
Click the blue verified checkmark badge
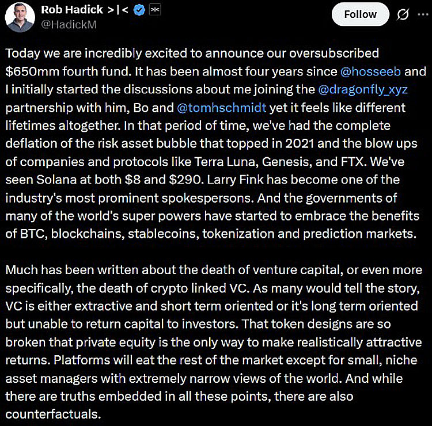coord(140,10)
